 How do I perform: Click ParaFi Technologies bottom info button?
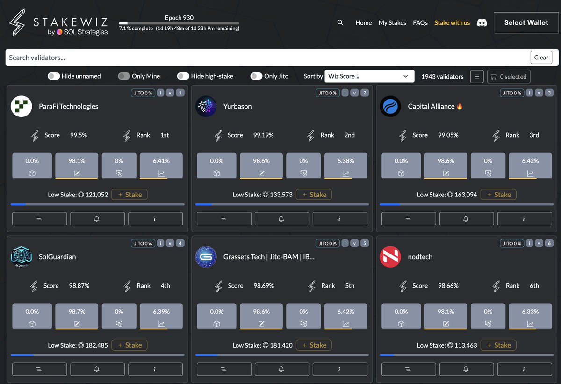pyautogui.click(x=155, y=219)
